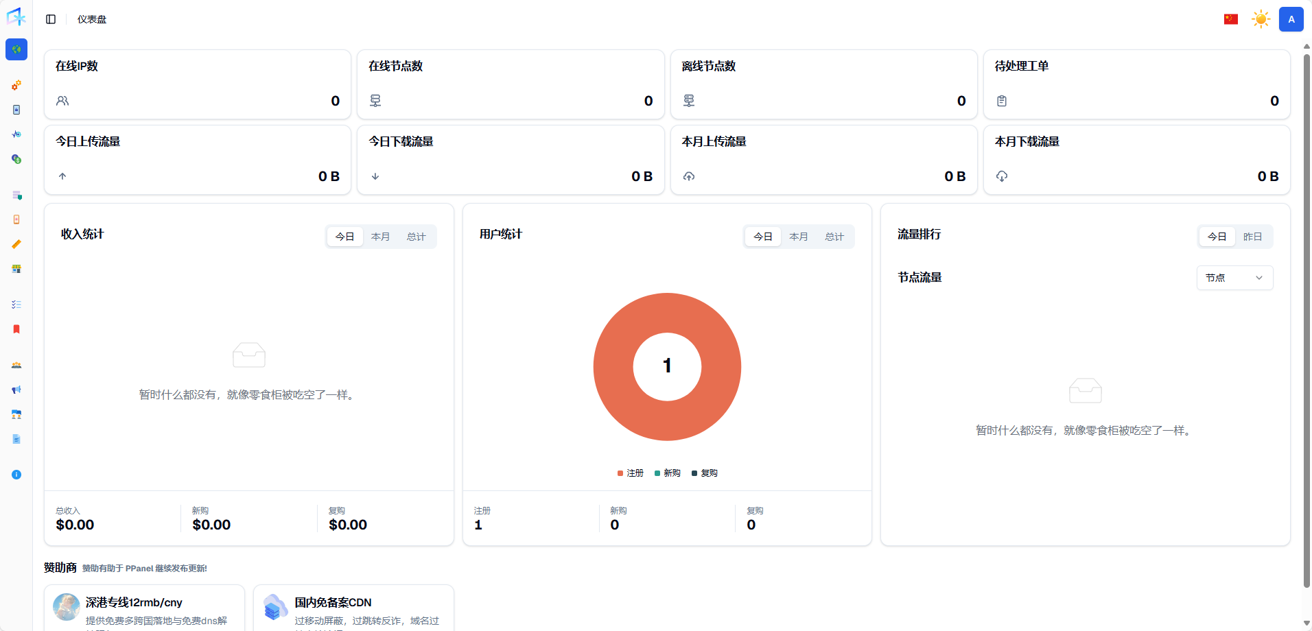Image resolution: width=1312 pixels, height=631 pixels.
Task: Select 总计 tab in 用户统计
Action: pos(834,237)
